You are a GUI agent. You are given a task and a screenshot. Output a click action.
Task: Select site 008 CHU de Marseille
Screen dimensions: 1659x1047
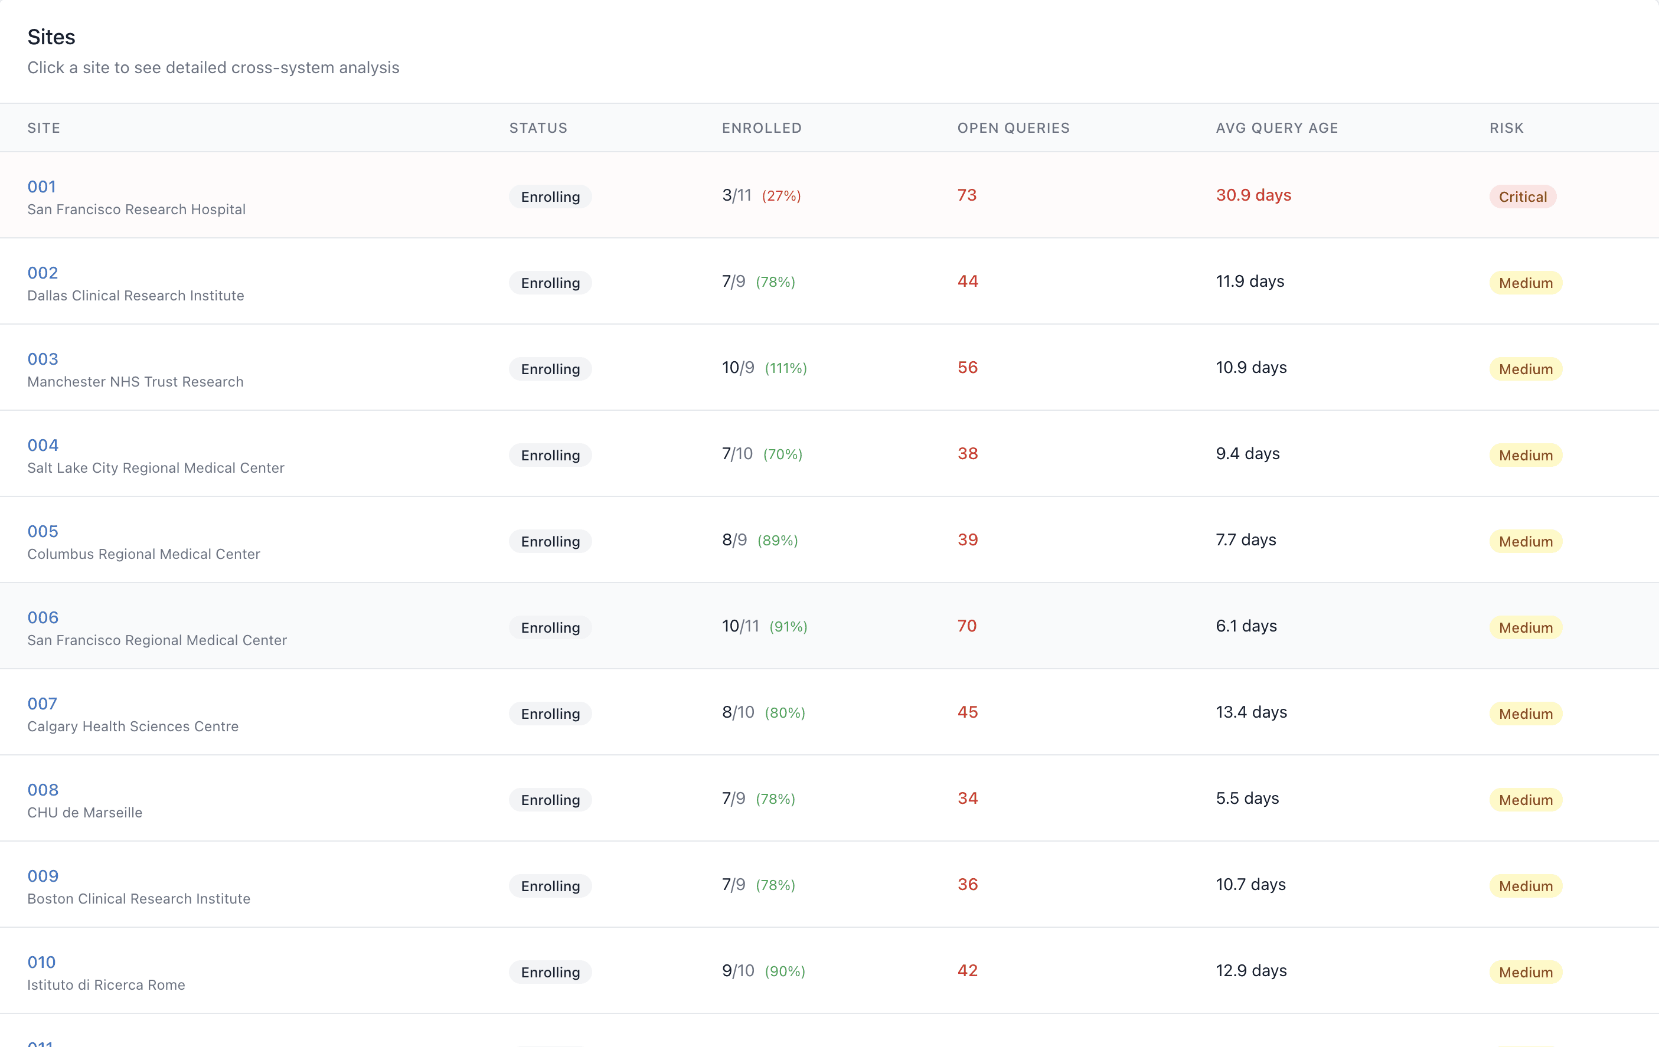43,790
